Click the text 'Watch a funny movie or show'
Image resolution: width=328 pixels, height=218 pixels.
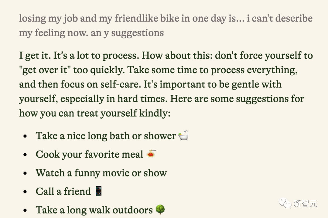point(101,173)
